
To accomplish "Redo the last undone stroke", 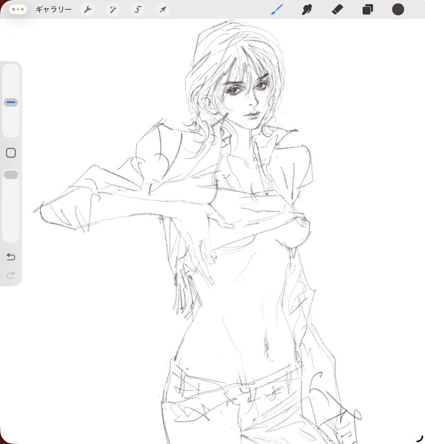I will pyautogui.click(x=11, y=275).
